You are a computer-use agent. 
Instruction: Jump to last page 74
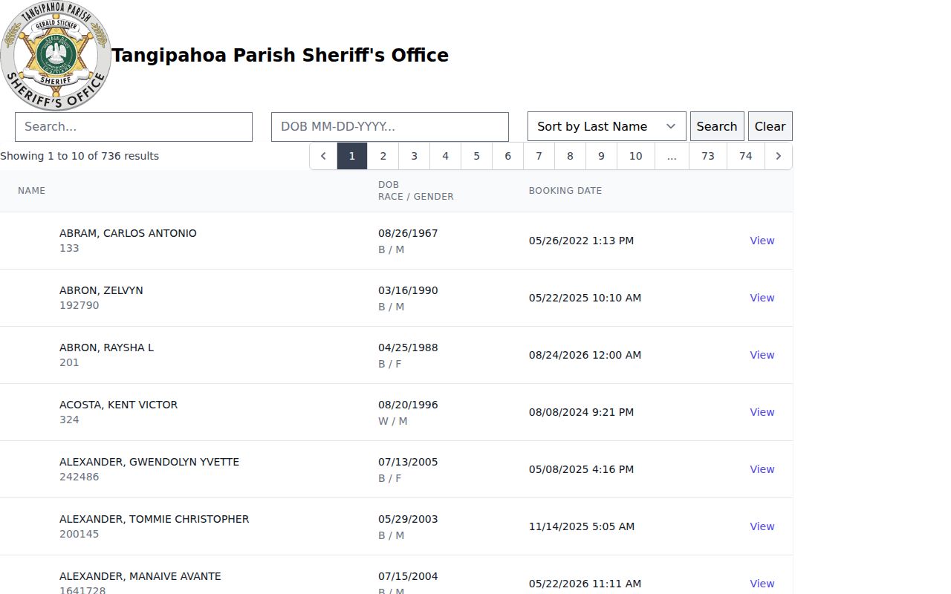[x=746, y=156]
